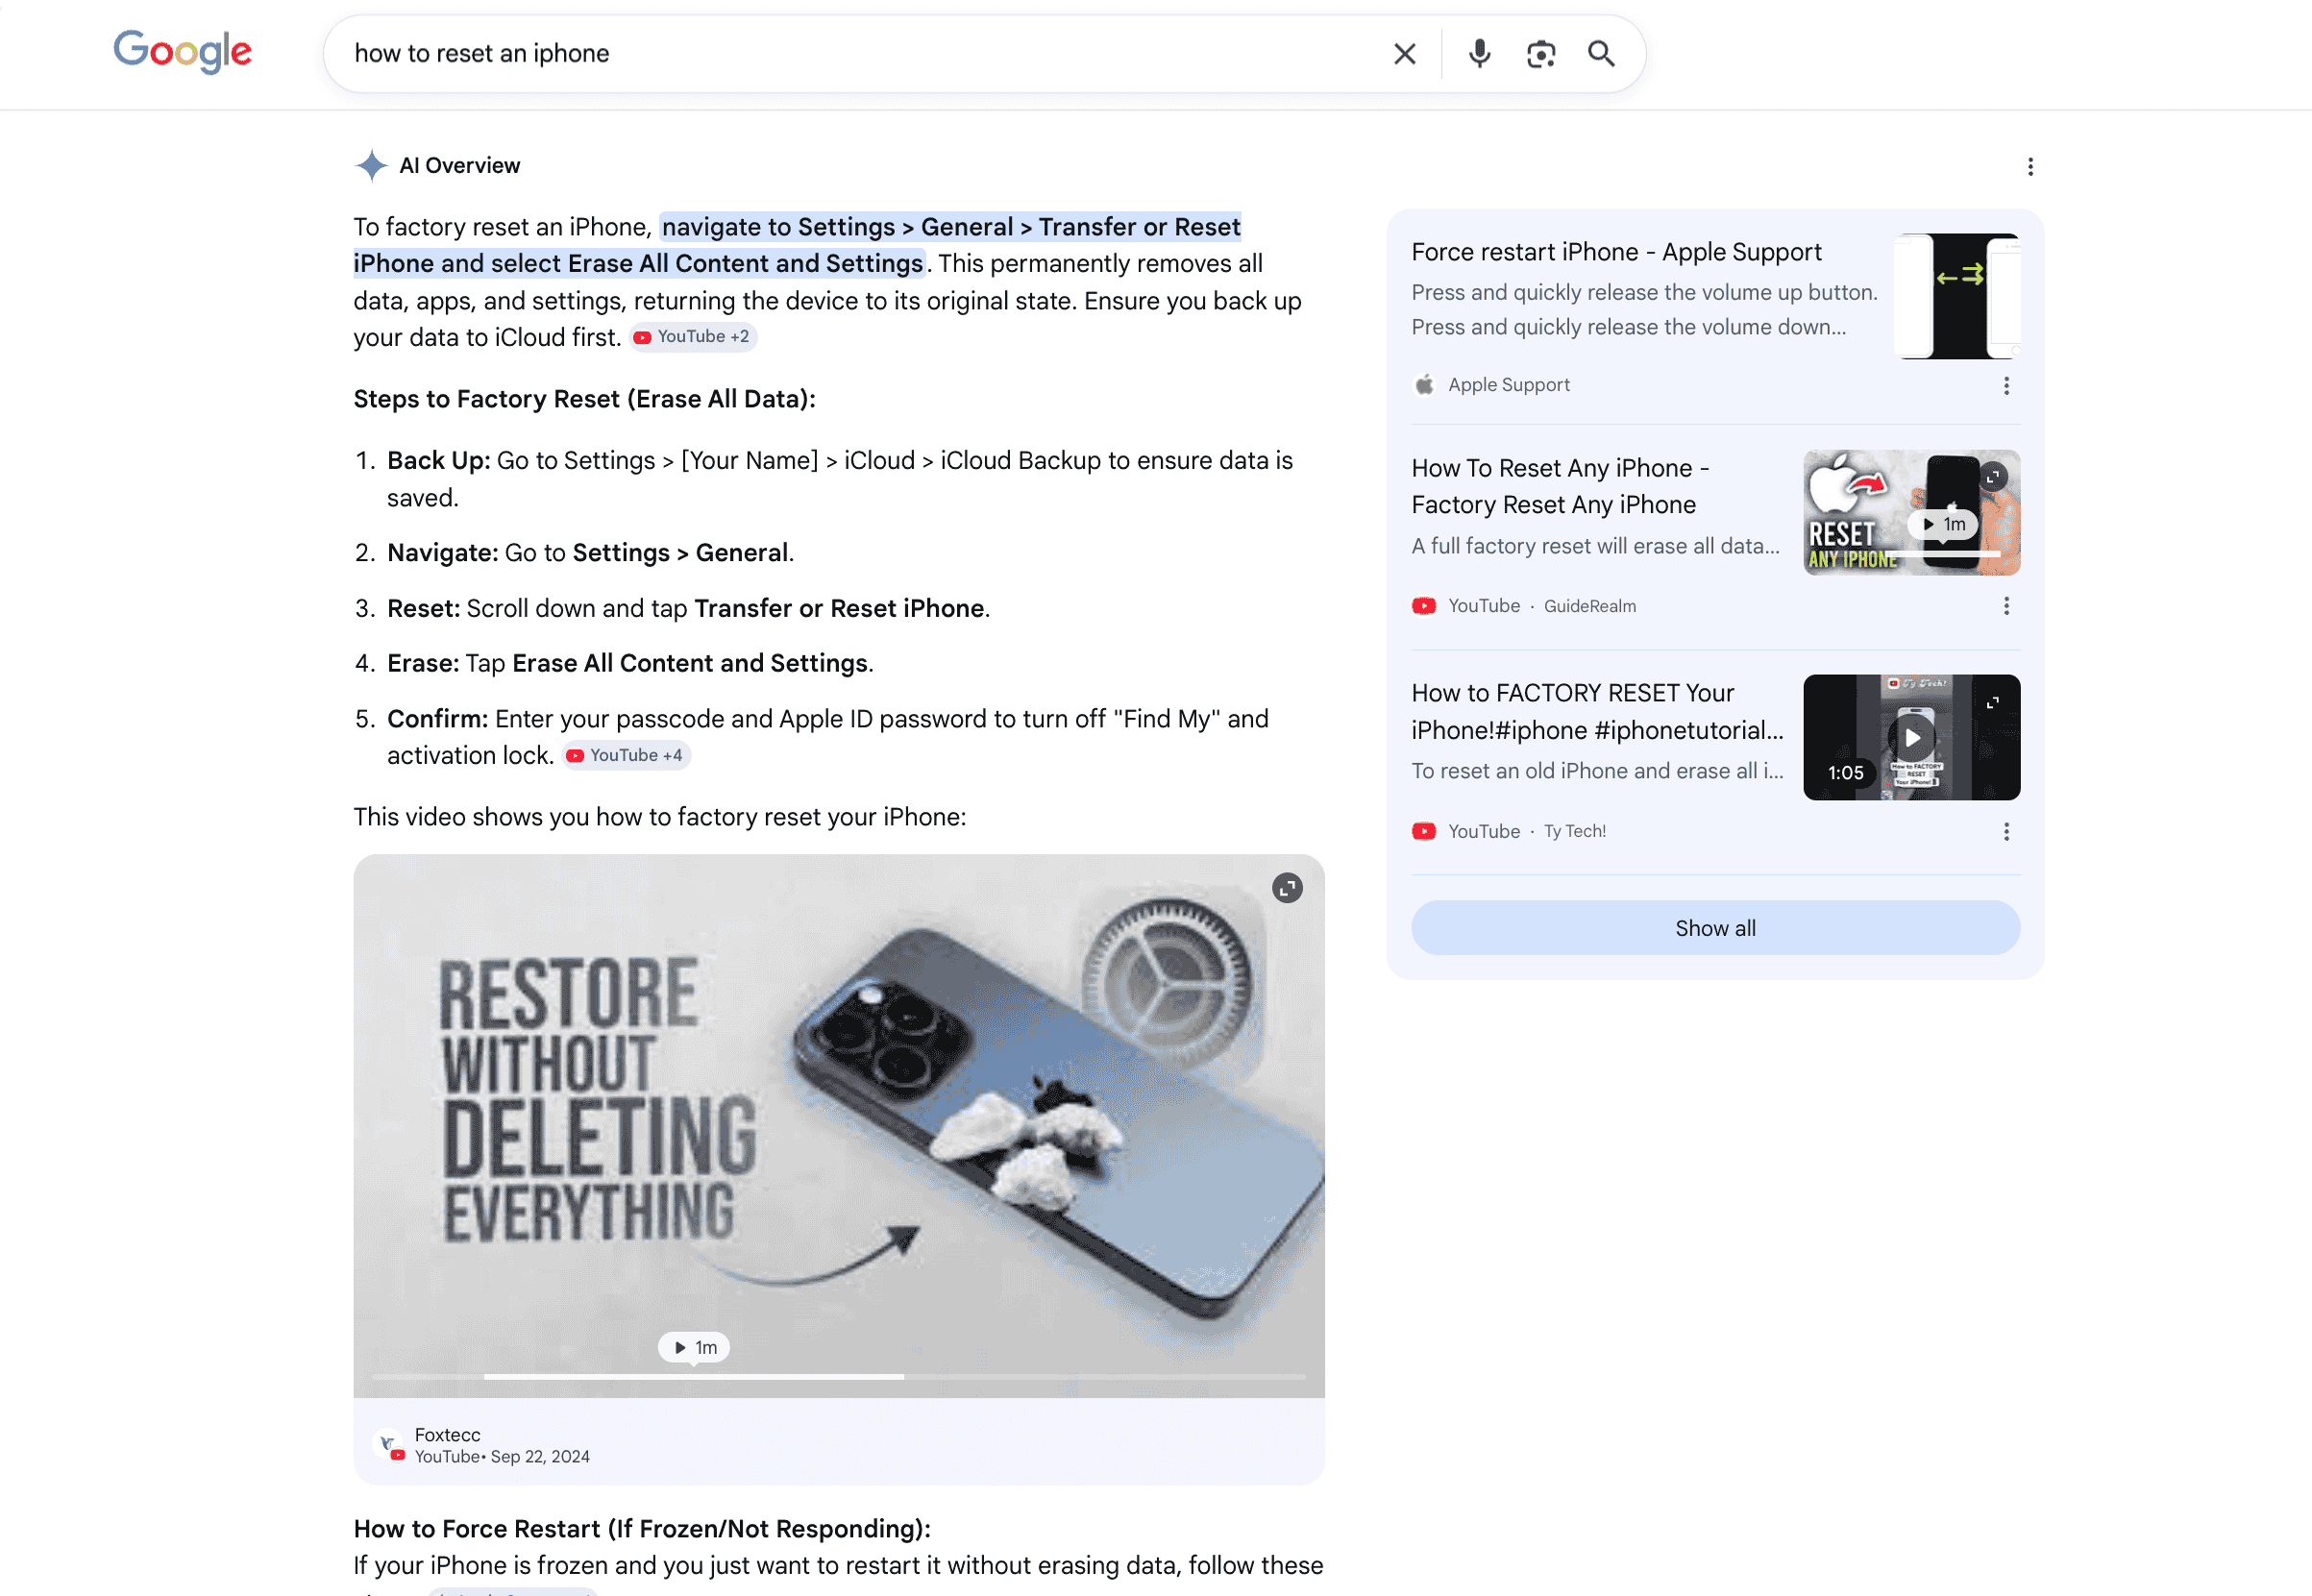Image resolution: width=2312 pixels, height=1596 pixels.
Task: Expand the Foxtecc video to full view
Action: coord(1287,888)
